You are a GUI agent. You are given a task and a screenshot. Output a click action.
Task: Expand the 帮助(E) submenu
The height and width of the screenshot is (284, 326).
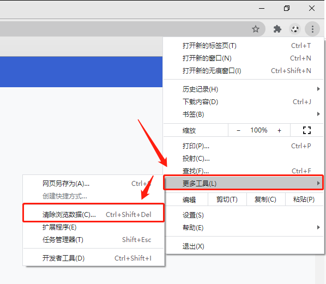[x=244, y=227]
